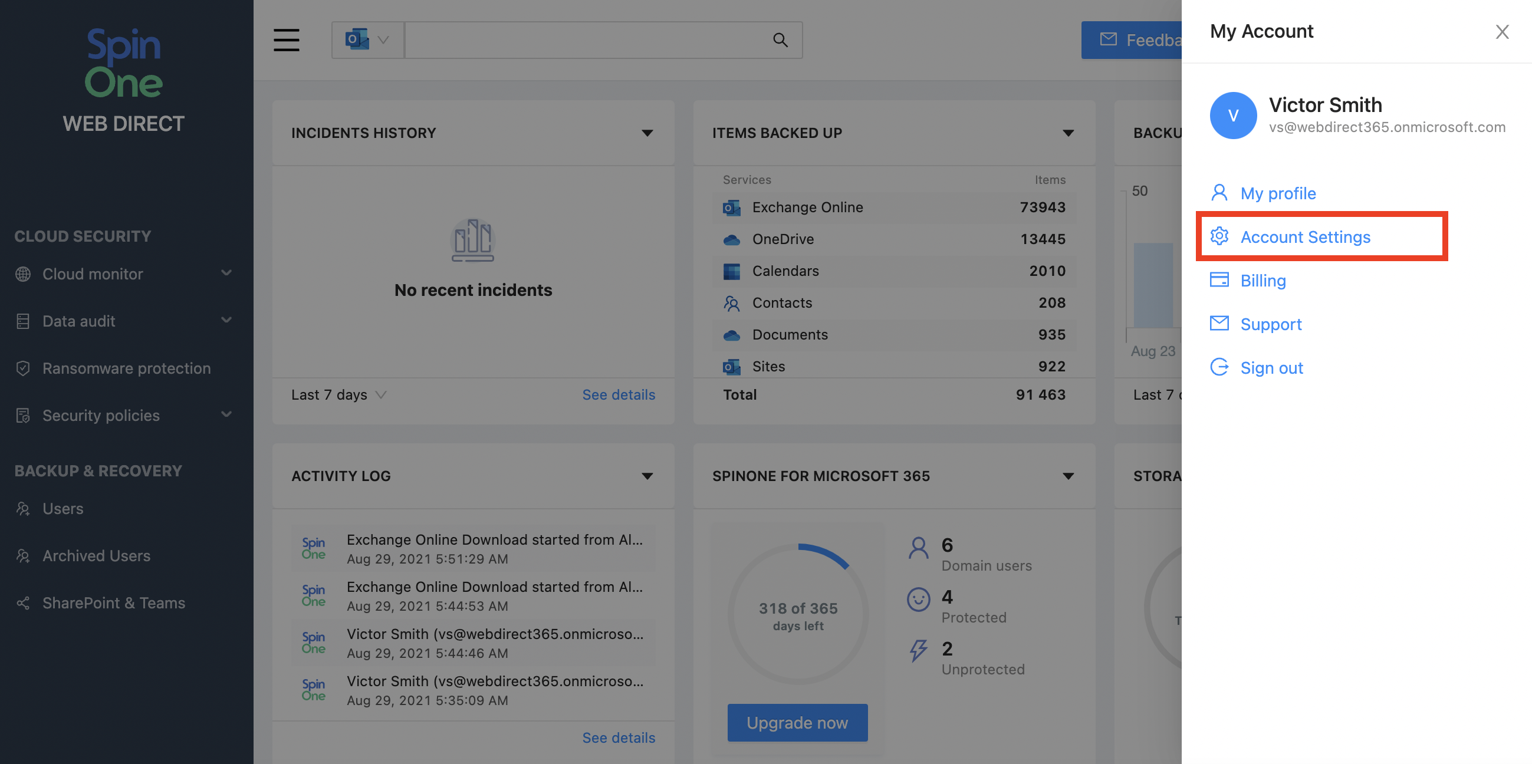Open Account Settings menu item

click(x=1305, y=236)
